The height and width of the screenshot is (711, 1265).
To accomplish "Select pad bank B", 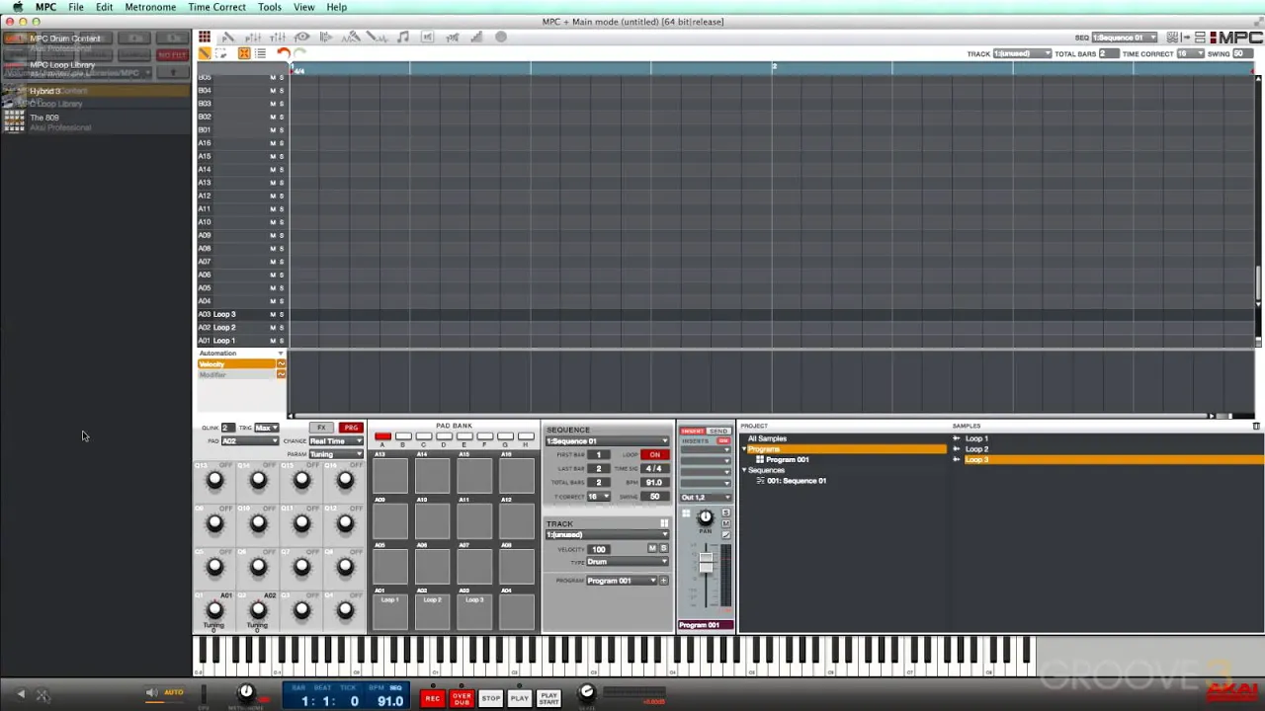I will 403,436.
